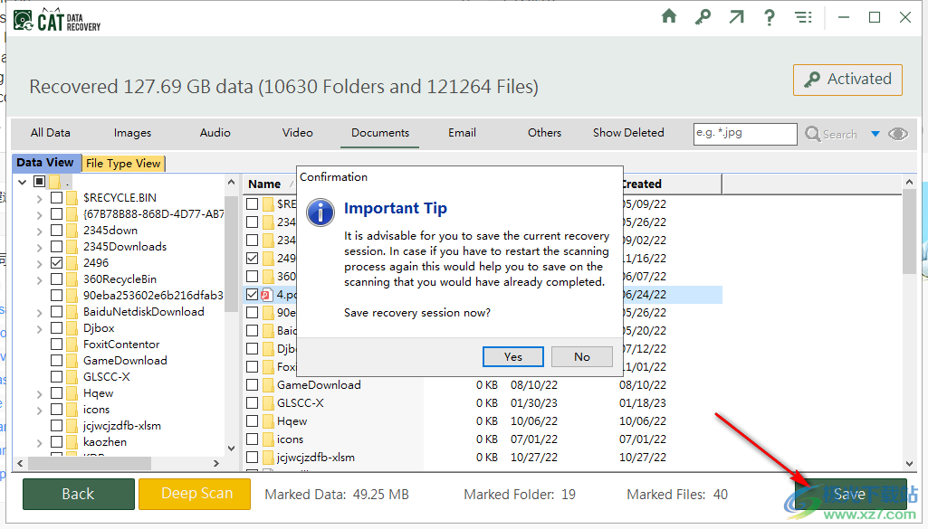Expand the $RECYCLE.BIN tree node

coord(40,199)
